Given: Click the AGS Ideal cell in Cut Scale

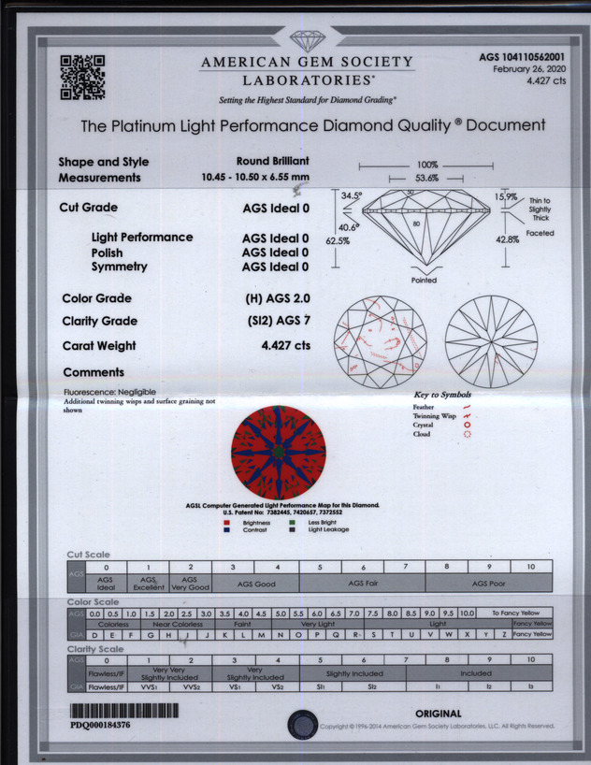Looking at the screenshot, I should click(x=106, y=584).
